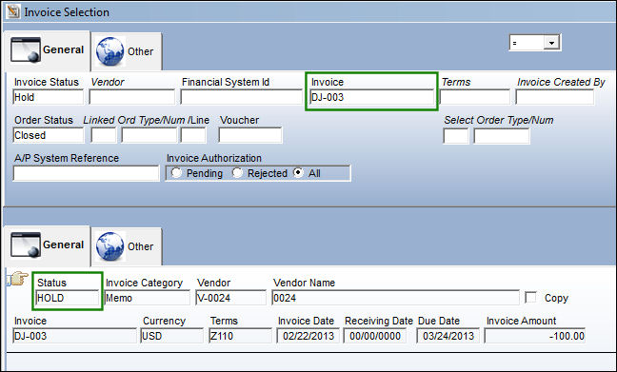
Task: Click the A/P System Reference field
Action: (87, 173)
